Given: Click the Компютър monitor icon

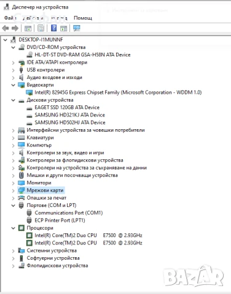Looking at the screenshot, I should (22, 145).
